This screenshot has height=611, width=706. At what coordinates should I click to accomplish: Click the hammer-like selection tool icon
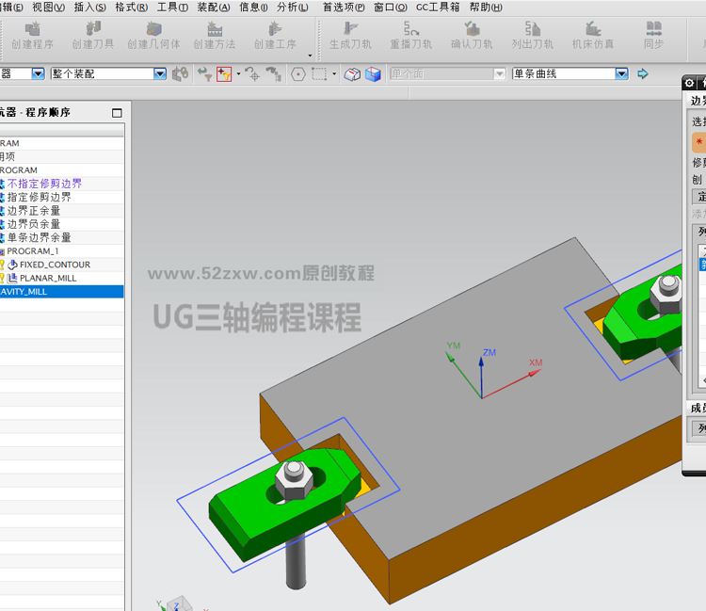274,73
